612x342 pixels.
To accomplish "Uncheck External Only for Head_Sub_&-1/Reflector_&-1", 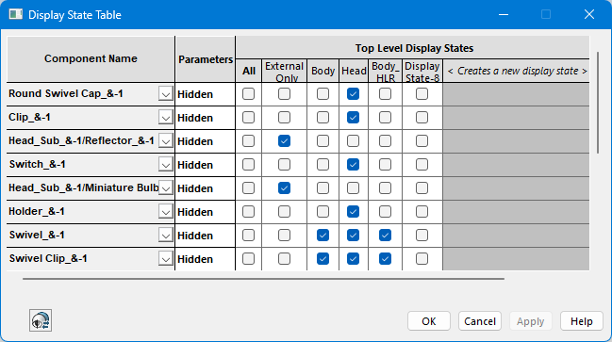I will click(x=284, y=140).
